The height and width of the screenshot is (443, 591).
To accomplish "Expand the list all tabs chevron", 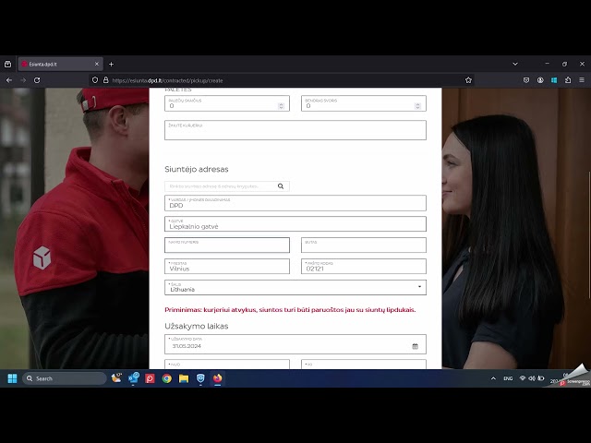I will (515, 64).
